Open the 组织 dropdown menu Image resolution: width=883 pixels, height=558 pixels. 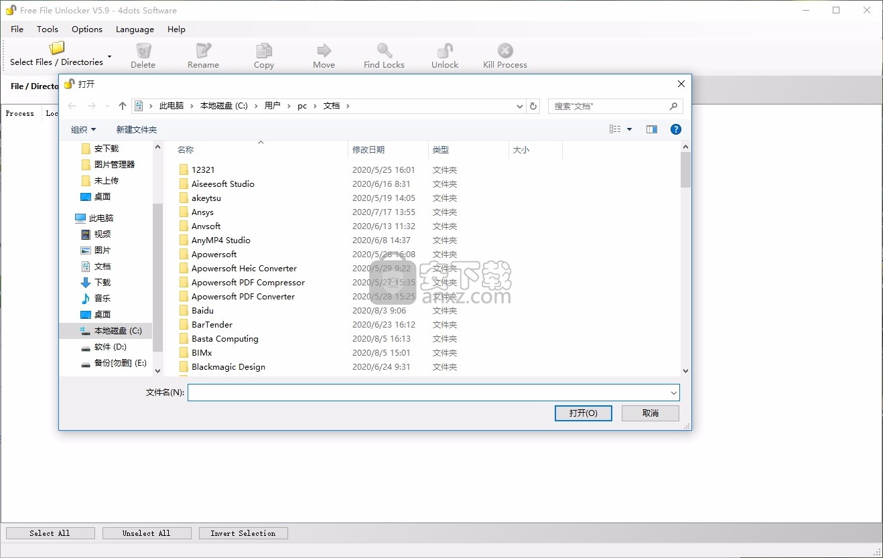pyautogui.click(x=84, y=130)
